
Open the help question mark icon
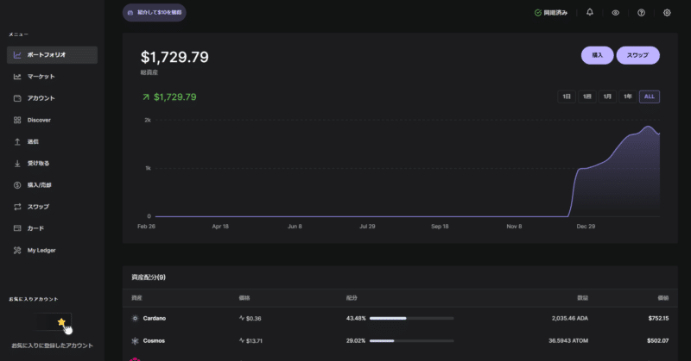(x=641, y=13)
